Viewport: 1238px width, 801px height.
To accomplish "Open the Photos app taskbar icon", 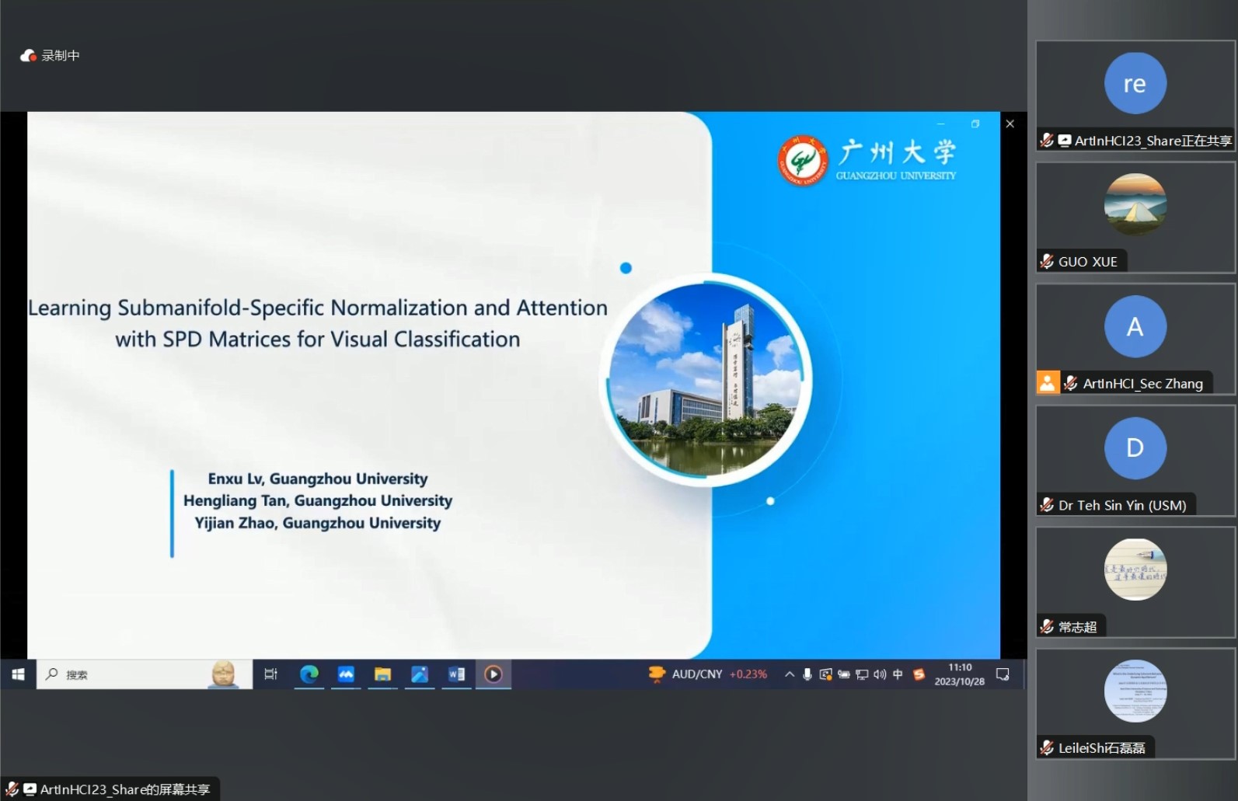I will pyautogui.click(x=420, y=674).
